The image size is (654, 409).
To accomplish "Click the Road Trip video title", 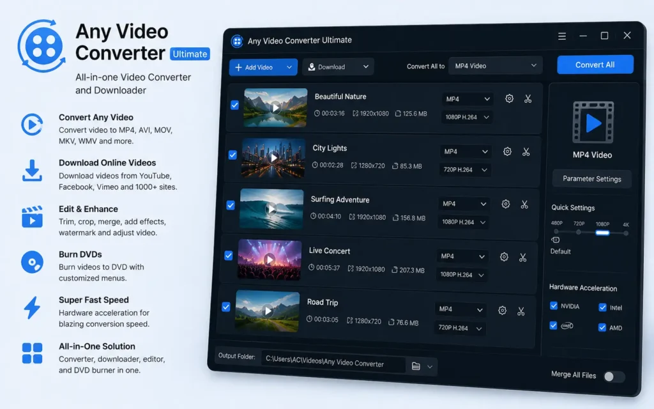I will (x=323, y=302).
